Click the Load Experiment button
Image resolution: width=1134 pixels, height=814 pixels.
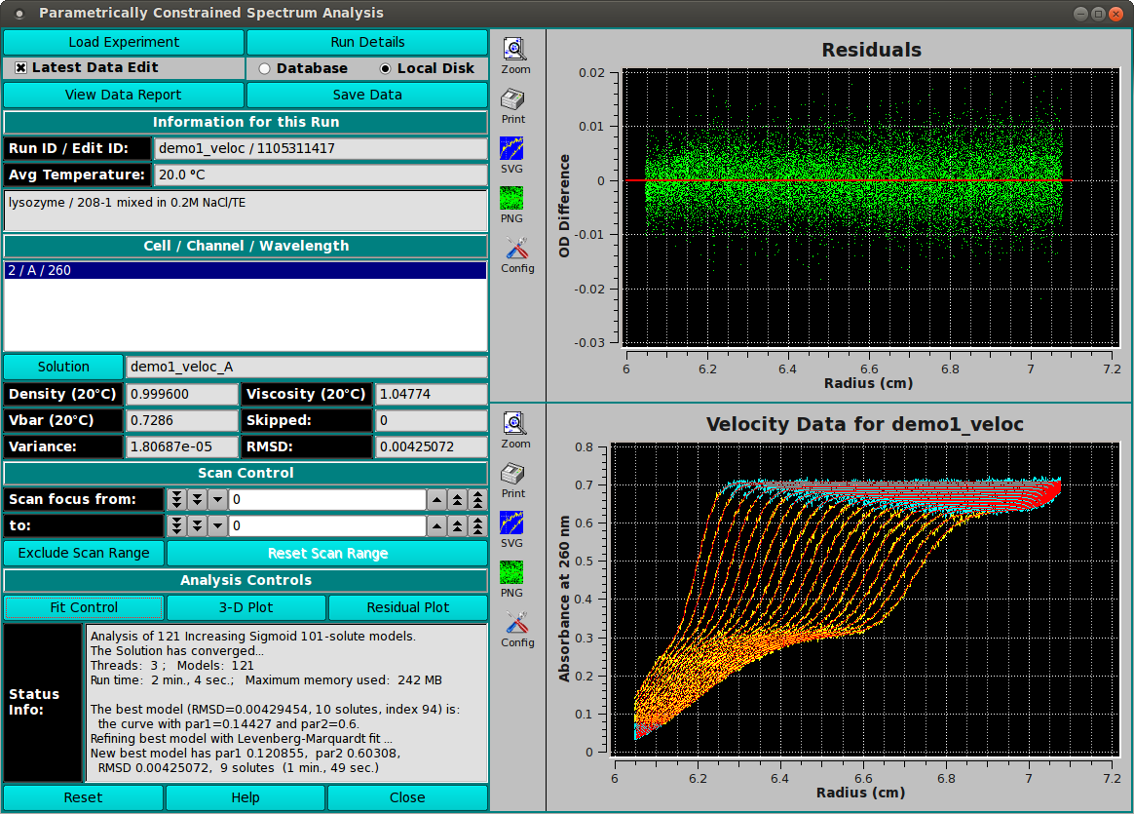coord(124,42)
